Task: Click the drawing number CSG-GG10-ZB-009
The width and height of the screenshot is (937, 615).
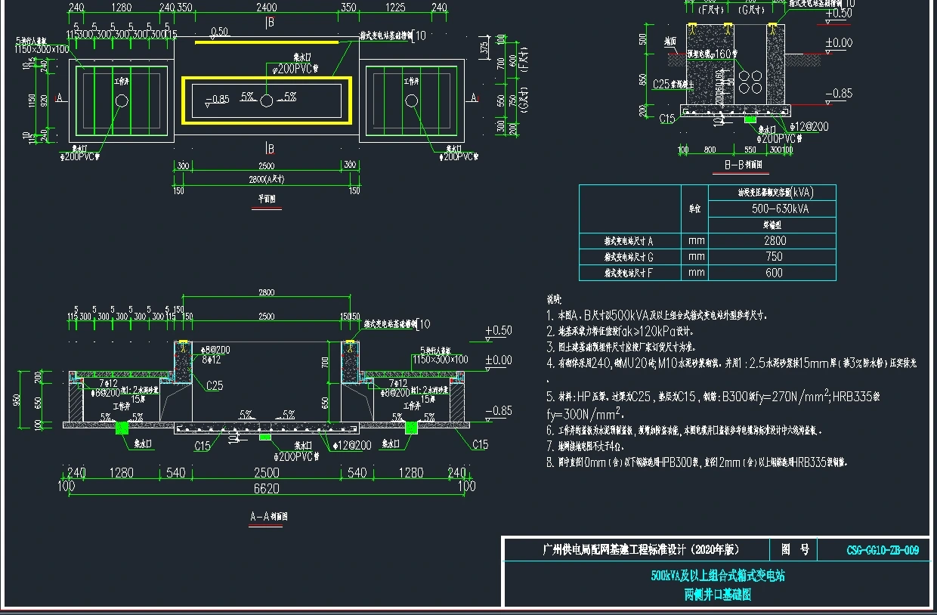Action: (x=883, y=551)
